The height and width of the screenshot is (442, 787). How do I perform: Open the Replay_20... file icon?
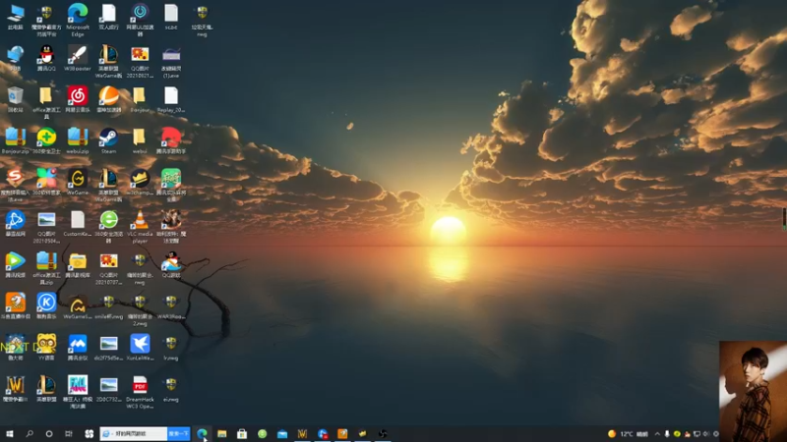(x=170, y=99)
